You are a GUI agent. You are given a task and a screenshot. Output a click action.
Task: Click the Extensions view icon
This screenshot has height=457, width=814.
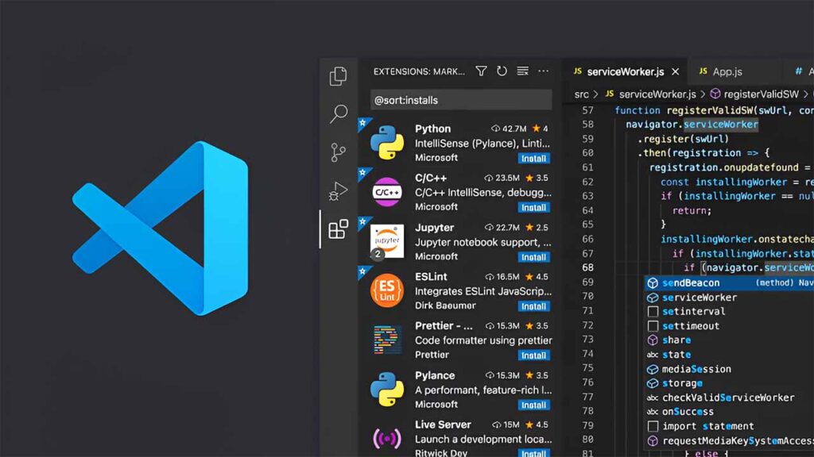339,229
